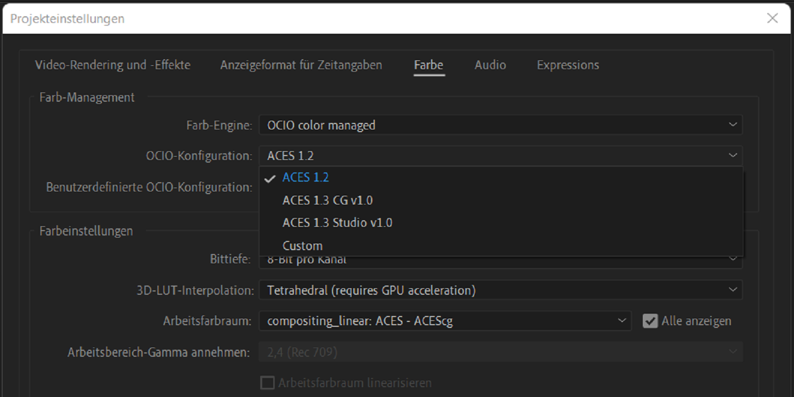Image resolution: width=794 pixels, height=397 pixels.
Task: Select the Farbe tab
Action: [428, 65]
